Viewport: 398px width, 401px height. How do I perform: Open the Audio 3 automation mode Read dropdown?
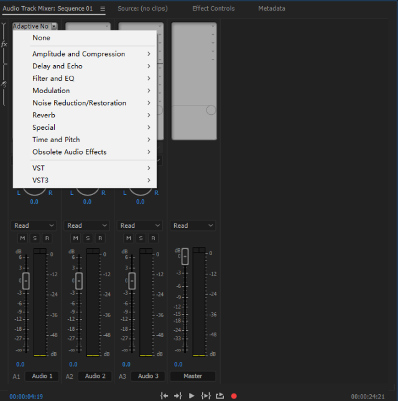(140, 225)
